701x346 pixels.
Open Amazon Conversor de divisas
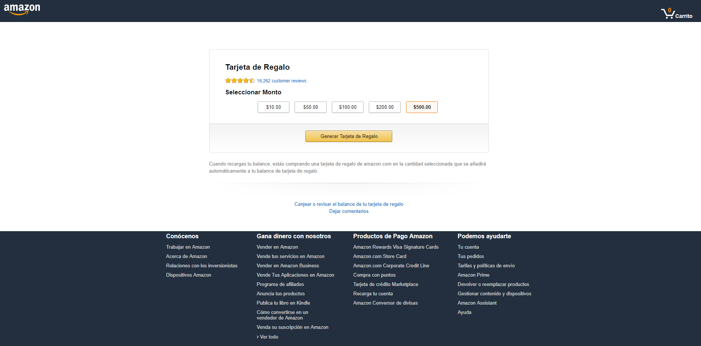pos(386,303)
